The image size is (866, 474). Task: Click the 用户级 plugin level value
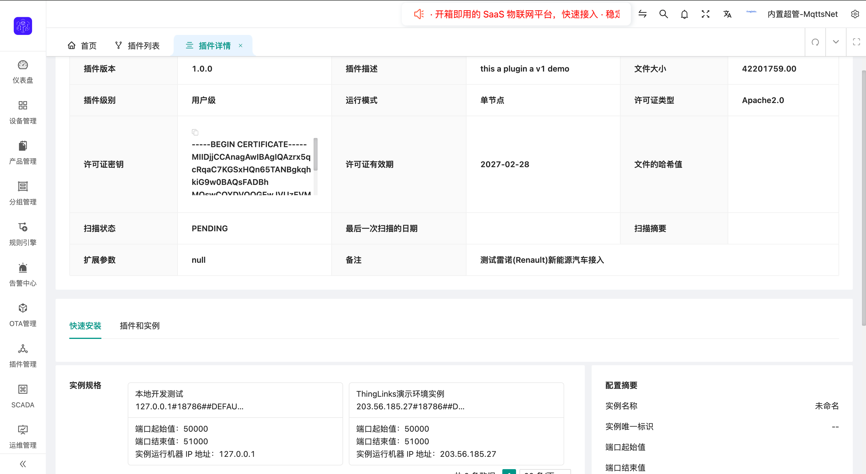(203, 100)
